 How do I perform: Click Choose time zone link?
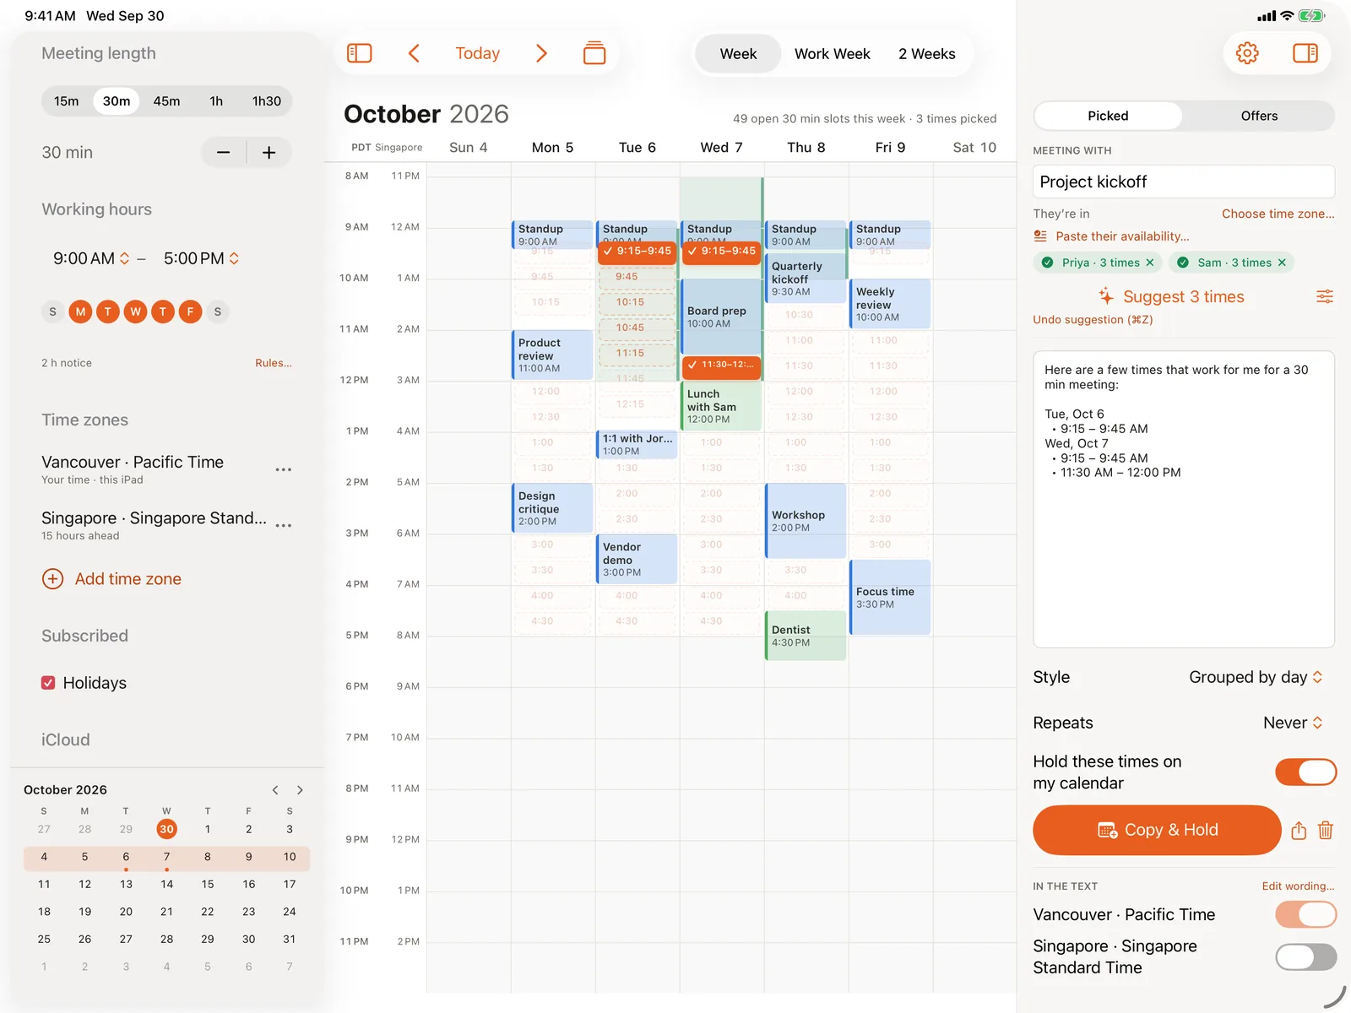pyautogui.click(x=1278, y=214)
